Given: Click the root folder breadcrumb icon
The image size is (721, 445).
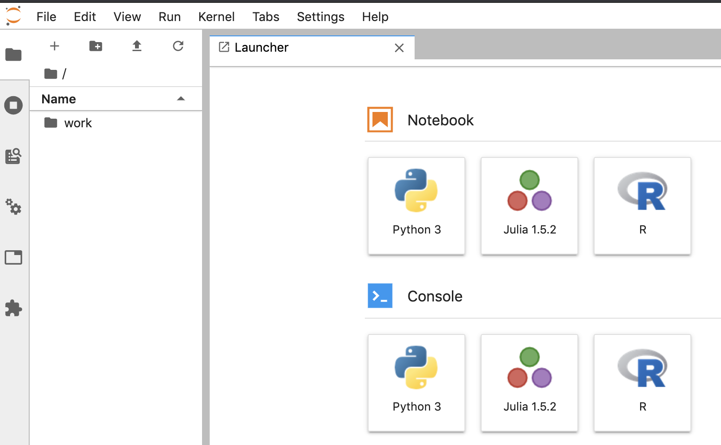Looking at the screenshot, I should point(51,74).
